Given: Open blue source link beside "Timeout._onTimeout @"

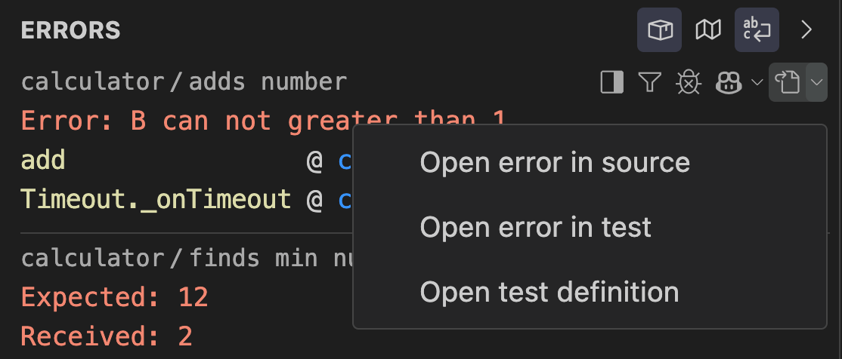Looking at the screenshot, I should point(346,199).
